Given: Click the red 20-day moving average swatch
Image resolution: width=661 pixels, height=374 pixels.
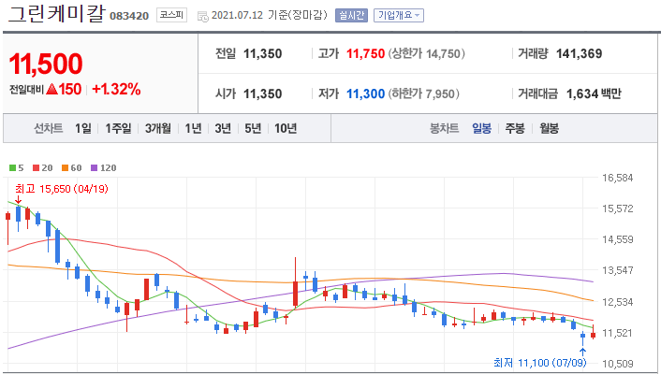Looking at the screenshot, I should 36,168.
